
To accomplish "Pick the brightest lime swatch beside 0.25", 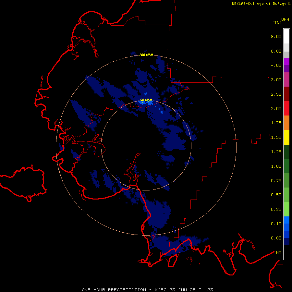I will (286, 209).
